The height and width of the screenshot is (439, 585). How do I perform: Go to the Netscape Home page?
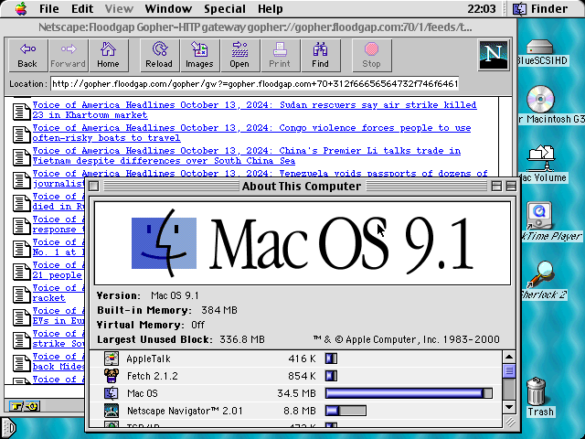[108, 55]
